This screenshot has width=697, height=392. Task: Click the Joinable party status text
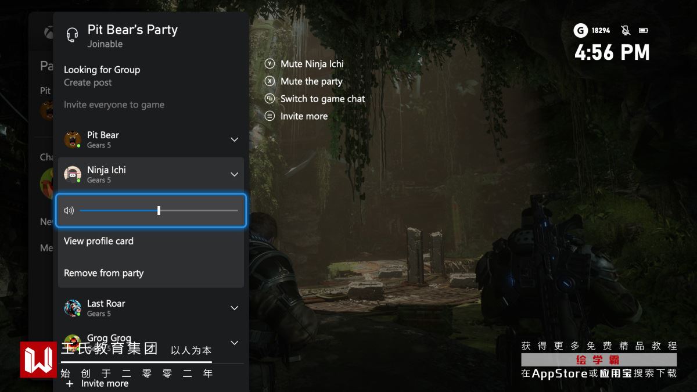click(x=105, y=44)
